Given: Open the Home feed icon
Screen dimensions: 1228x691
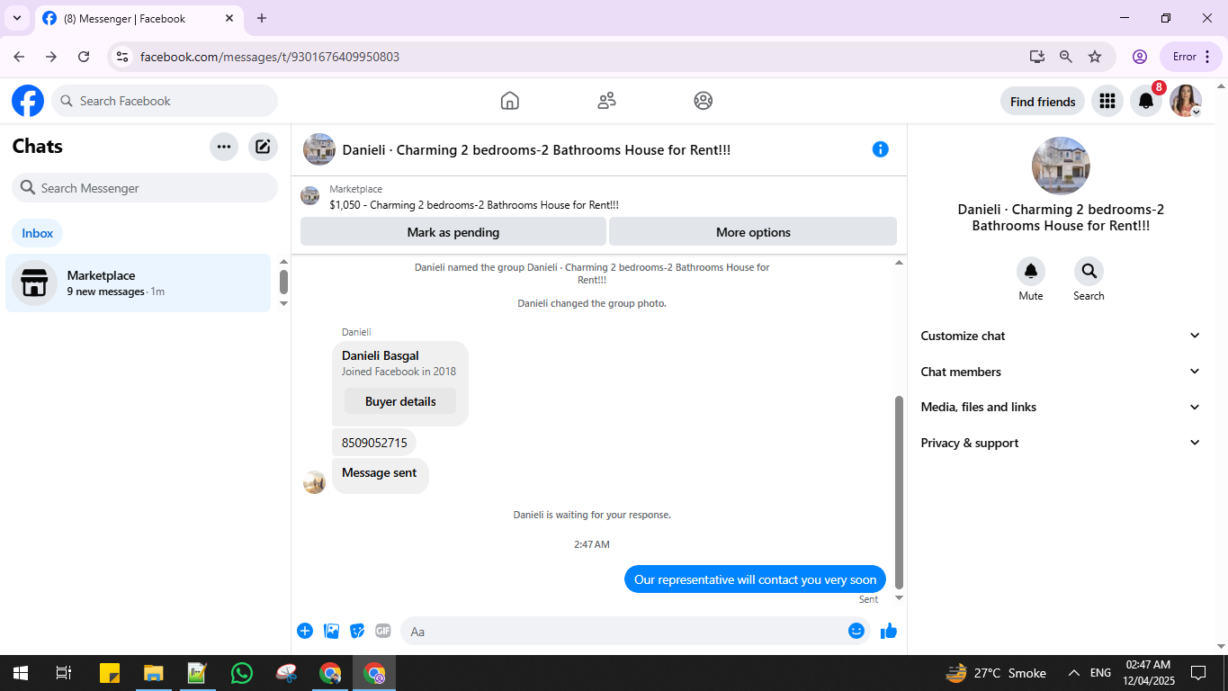Looking at the screenshot, I should pos(510,101).
